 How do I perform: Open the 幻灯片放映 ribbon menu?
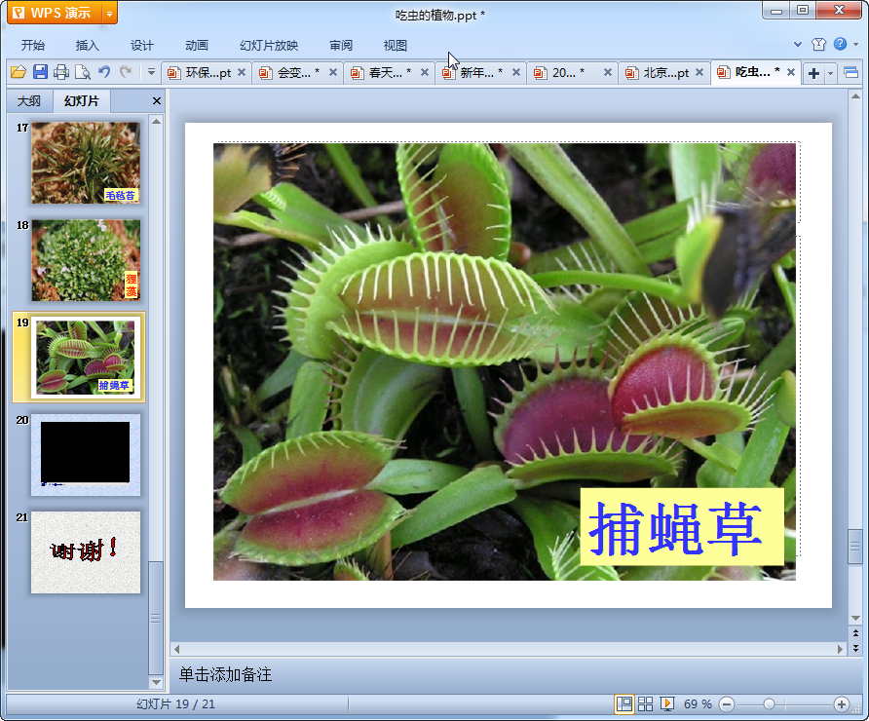[269, 46]
